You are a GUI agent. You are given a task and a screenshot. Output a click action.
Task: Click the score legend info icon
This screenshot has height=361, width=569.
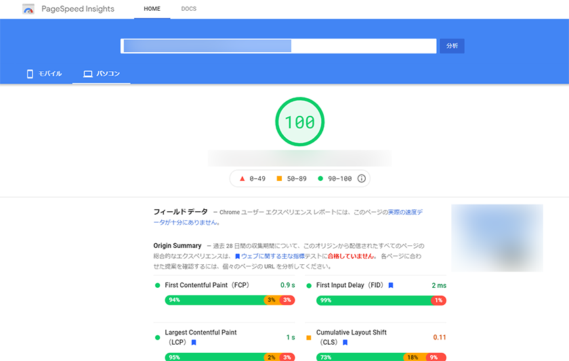click(x=361, y=179)
